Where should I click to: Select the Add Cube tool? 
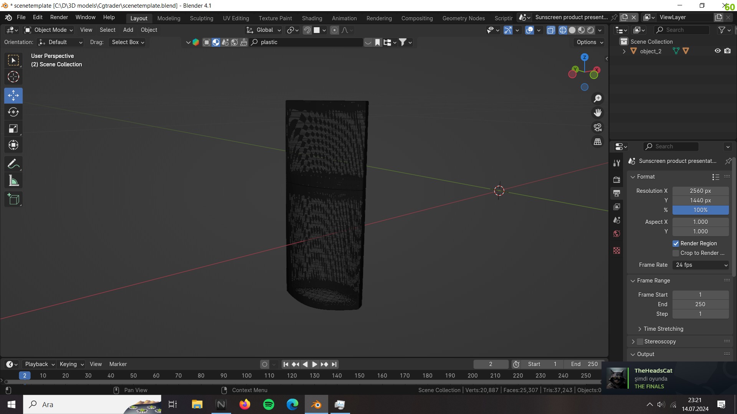coord(13,199)
